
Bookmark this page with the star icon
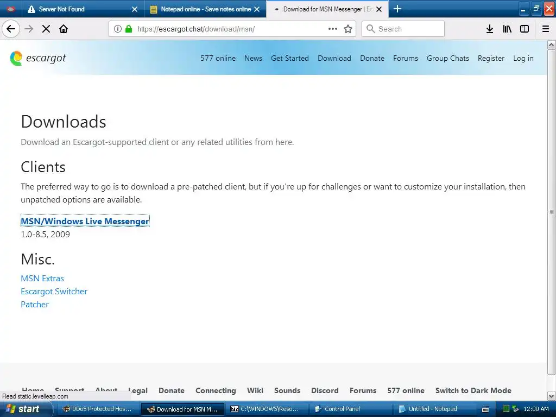(348, 29)
